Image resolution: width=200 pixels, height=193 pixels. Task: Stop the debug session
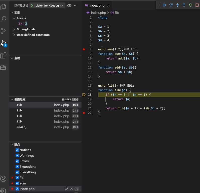197,5
